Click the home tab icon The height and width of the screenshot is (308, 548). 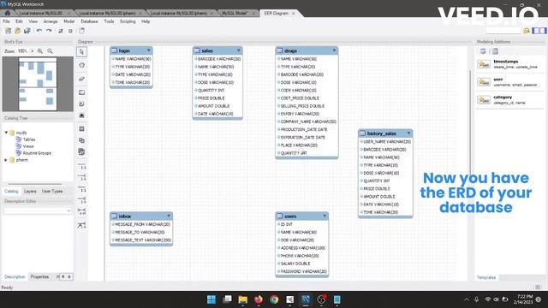[7, 13]
